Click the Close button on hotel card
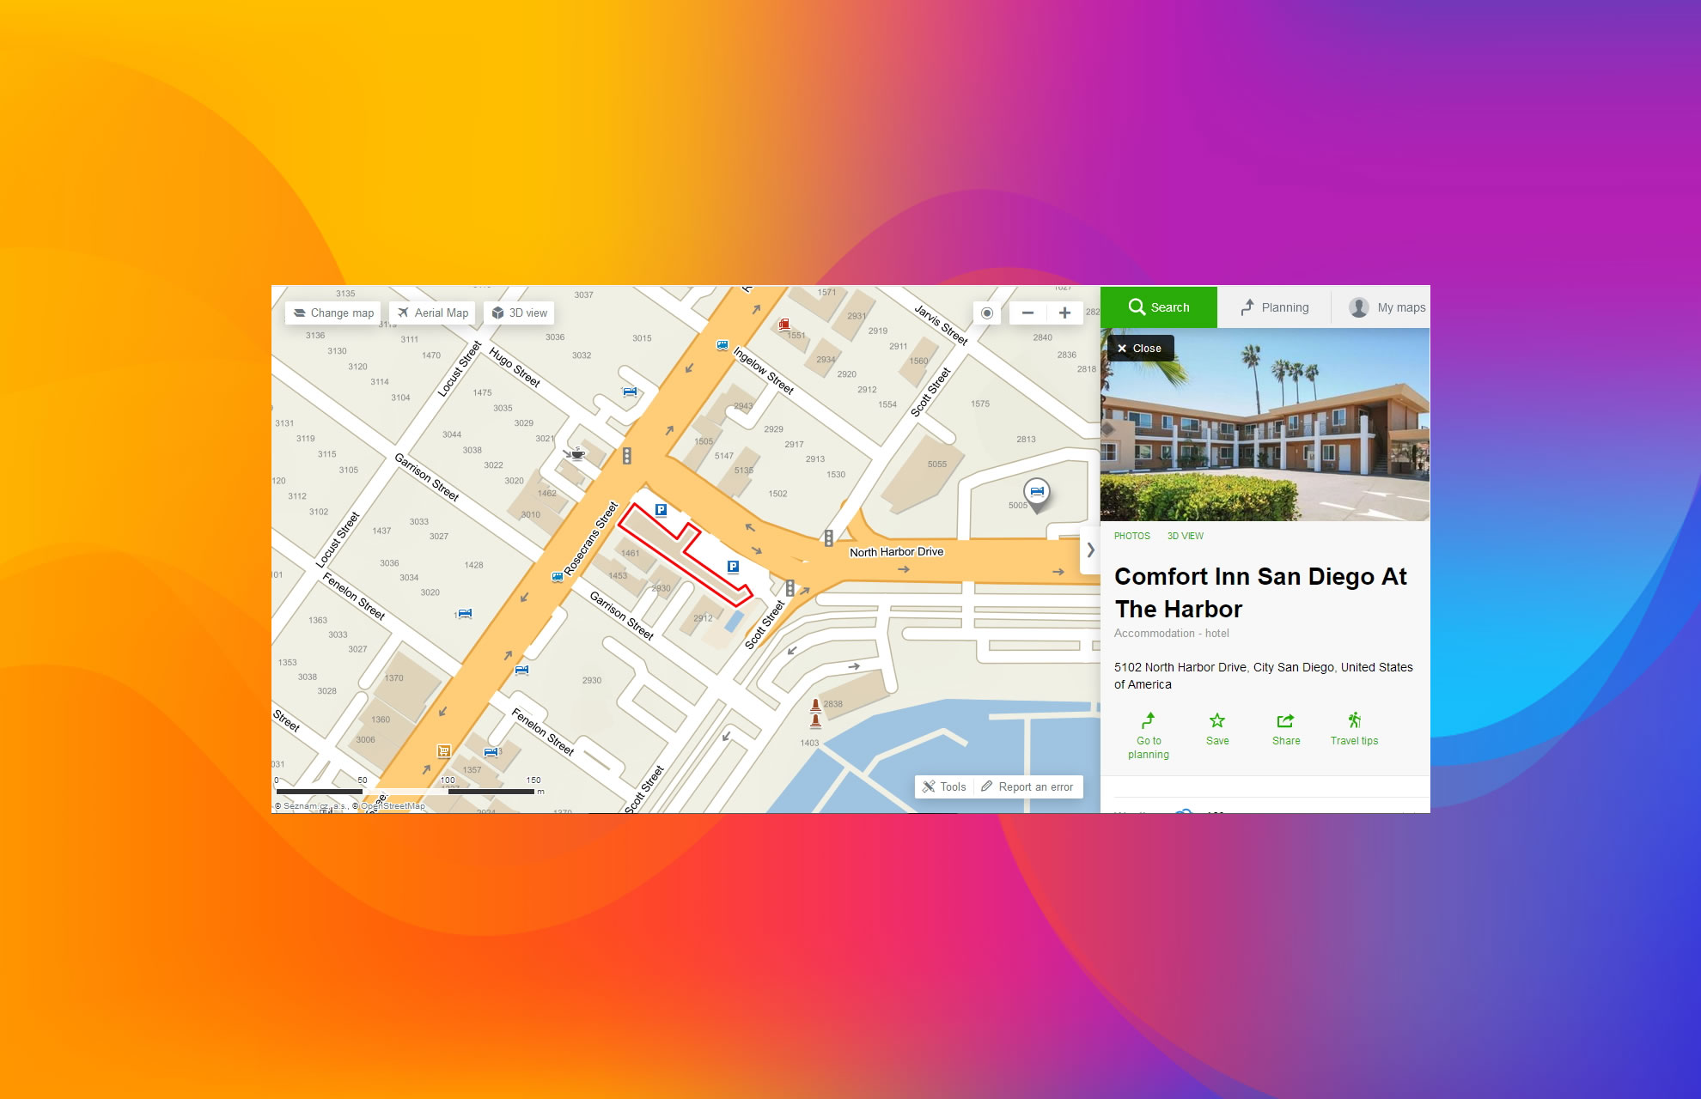Image resolution: width=1701 pixels, height=1099 pixels. 1139,349
